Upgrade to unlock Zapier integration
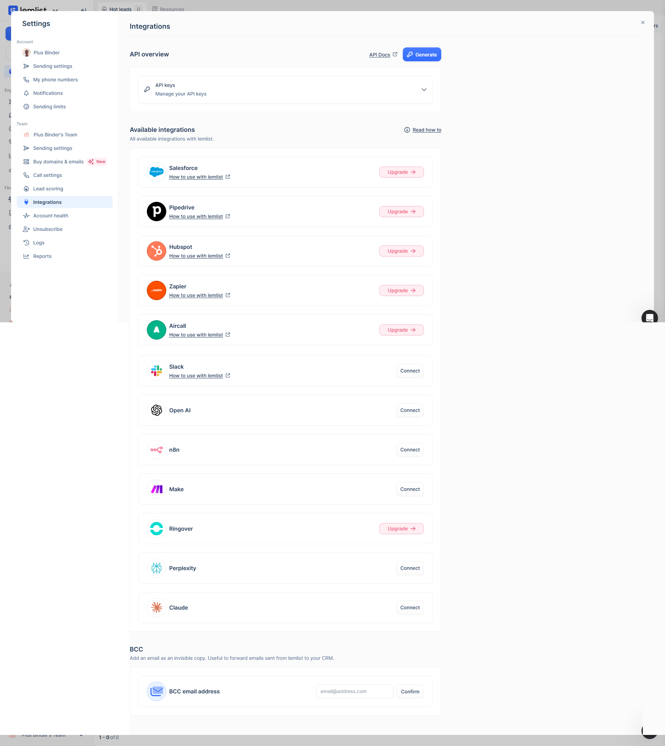This screenshot has width=665, height=746. tap(401, 290)
